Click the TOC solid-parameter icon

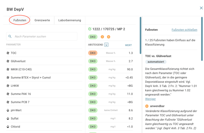[8, 53]
